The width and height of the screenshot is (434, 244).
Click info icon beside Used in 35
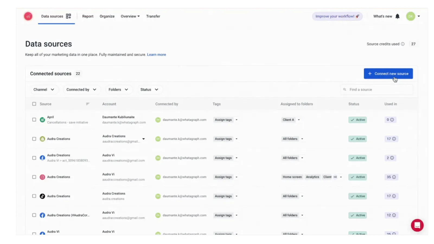pyautogui.click(x=394, y=177)
